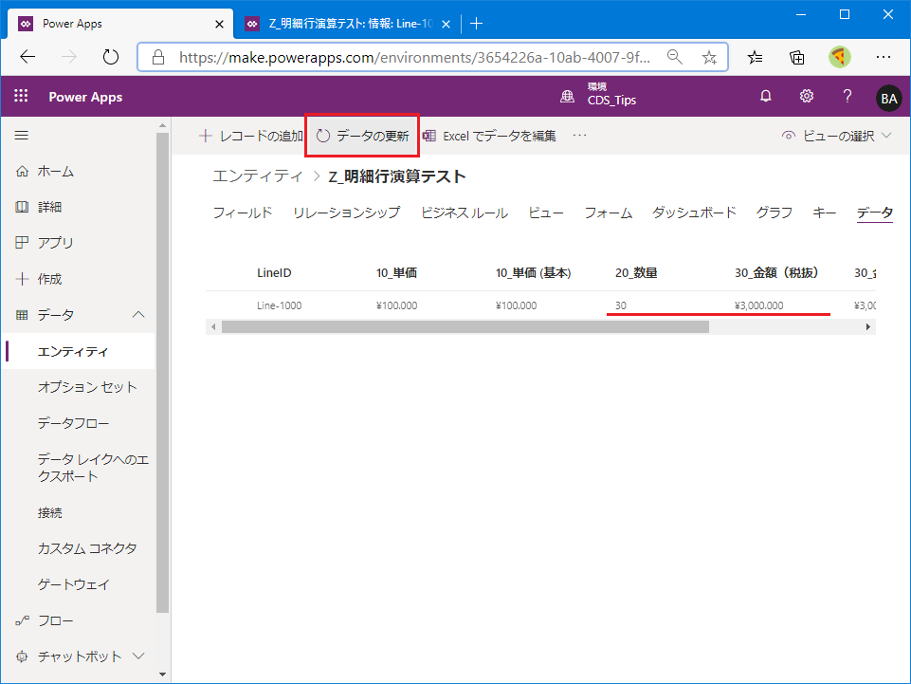Click the 10_単価 (基本) column header
911x684 pixels.
[x=534, y=273]
